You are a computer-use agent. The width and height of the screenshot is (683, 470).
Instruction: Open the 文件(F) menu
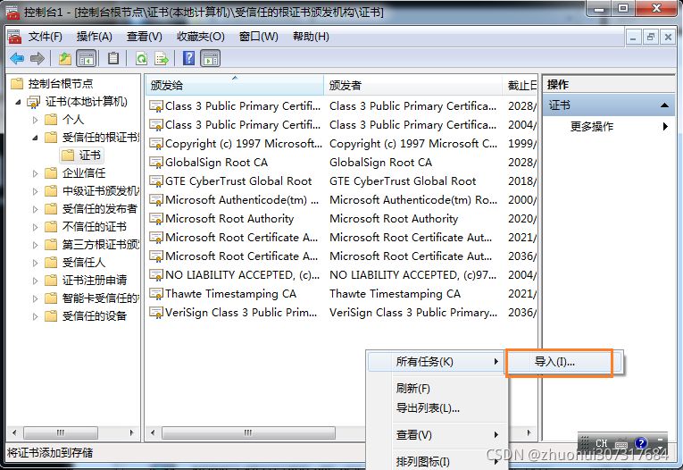46,37
